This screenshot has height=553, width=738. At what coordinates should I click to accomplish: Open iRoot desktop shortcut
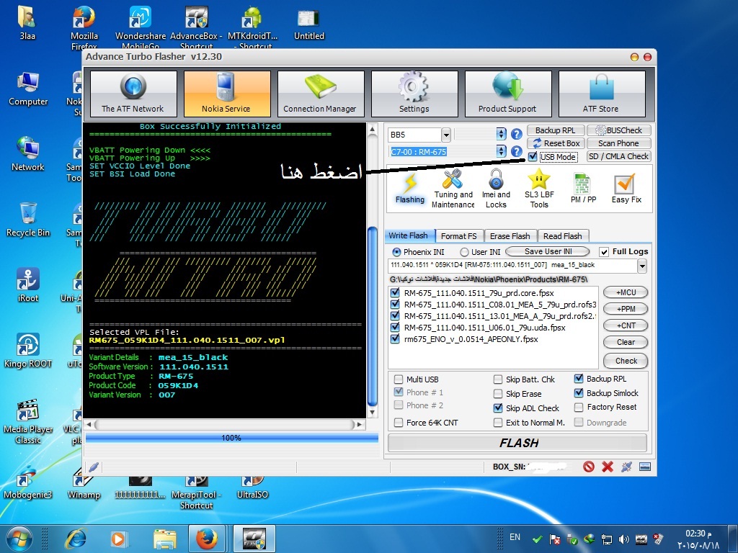point(28,285)
